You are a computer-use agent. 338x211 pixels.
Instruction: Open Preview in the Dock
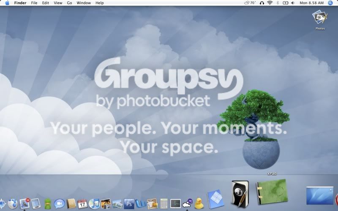[117, 204]
